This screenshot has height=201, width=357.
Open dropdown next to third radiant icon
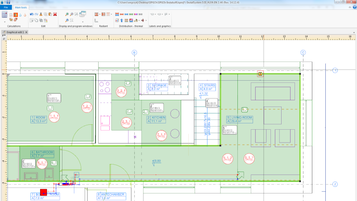pyautogui.click(x=111, y=14)
